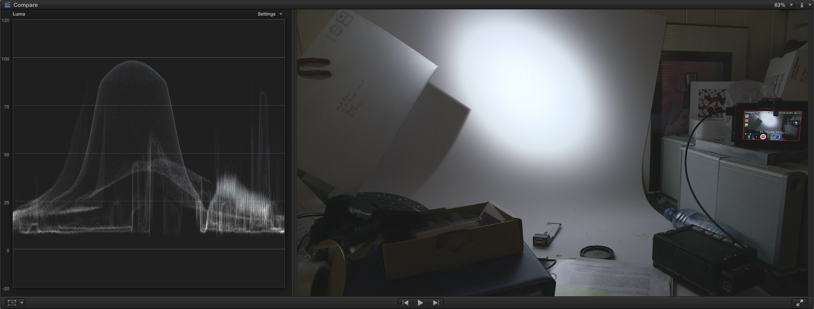Viewport: 814px width, 309px height.
Task: Click the 100 value on waveform scale
Action: click(6, 59)
